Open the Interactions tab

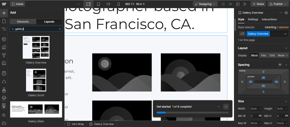pyautogui.click(x=269, y=19)
